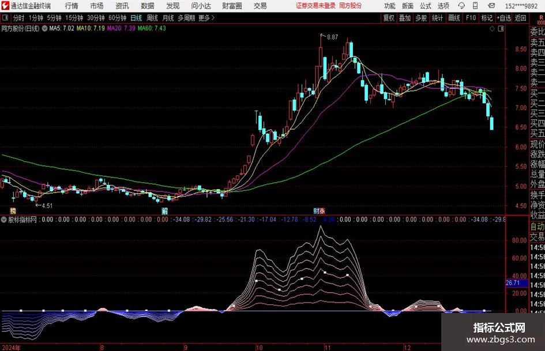Switch to 15分钟 period
The width and height of the screenshot is (545, 351).
(x=74, y=18)
